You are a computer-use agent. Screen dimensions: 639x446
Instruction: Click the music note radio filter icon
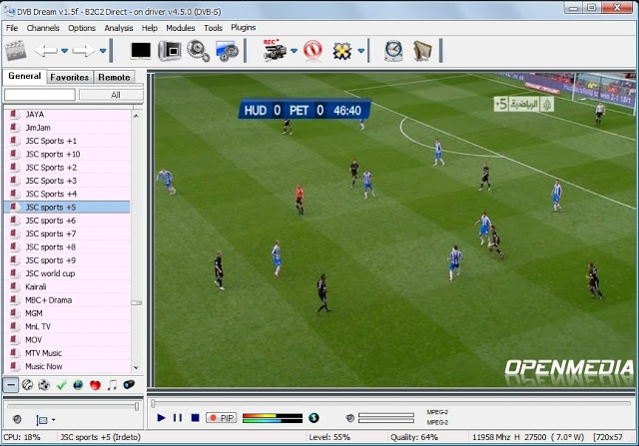coord(113,384)
